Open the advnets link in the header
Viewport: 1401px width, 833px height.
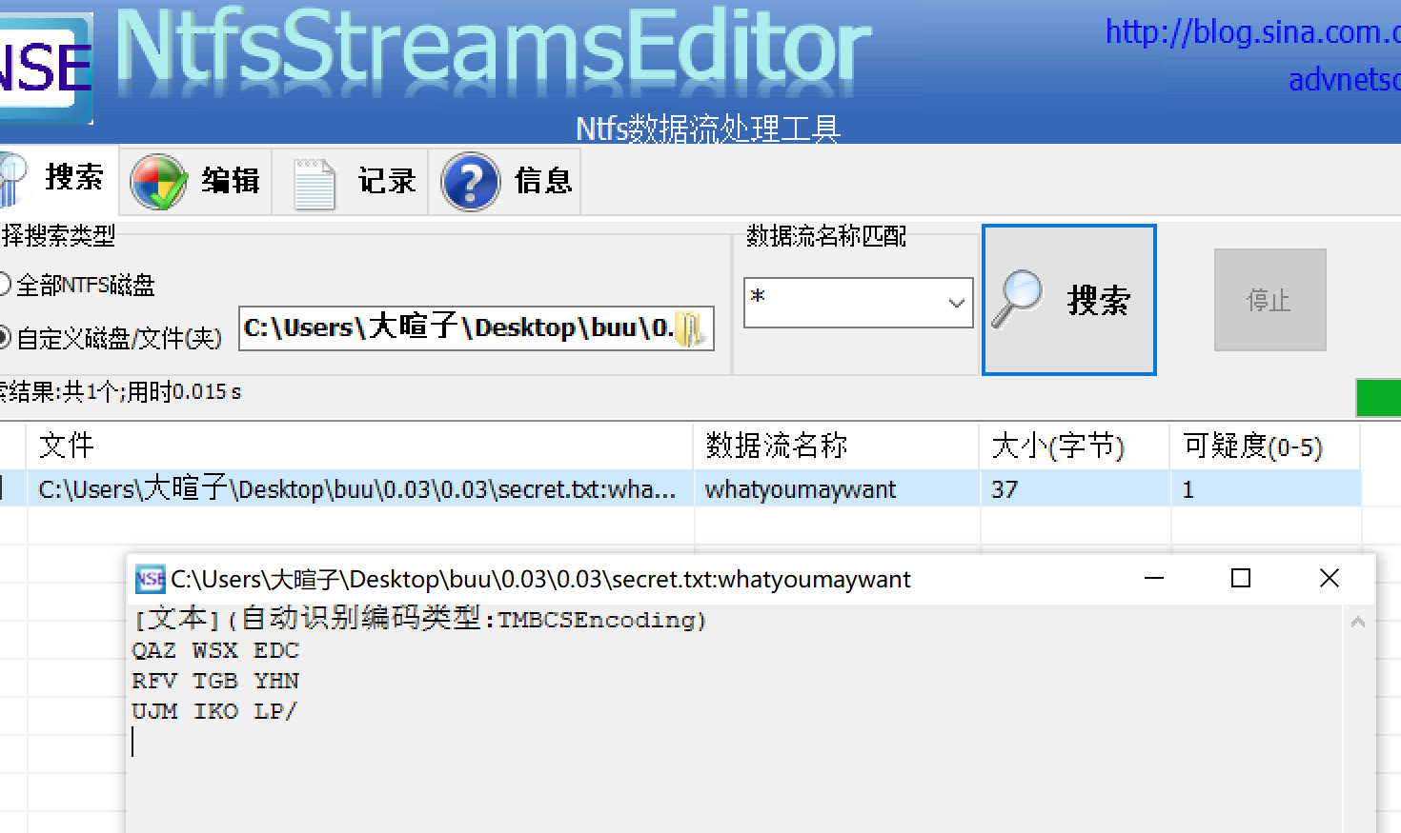pos(1344,80)
